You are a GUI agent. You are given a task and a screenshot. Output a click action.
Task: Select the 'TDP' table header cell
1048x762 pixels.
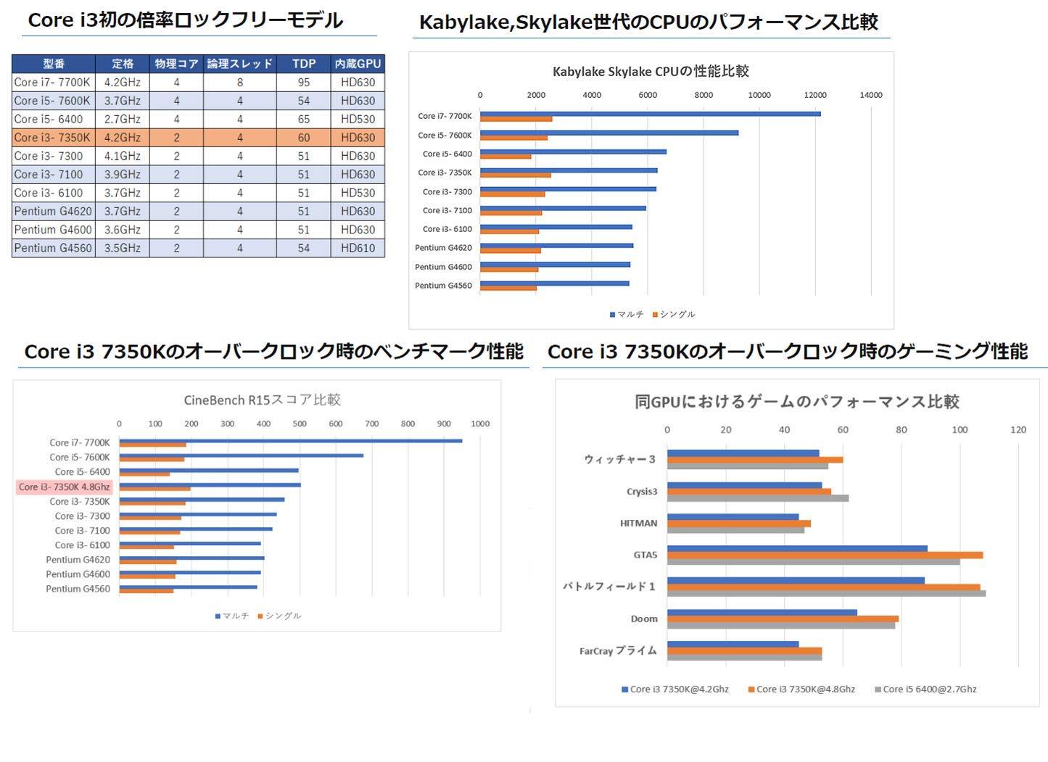(304, 64)
